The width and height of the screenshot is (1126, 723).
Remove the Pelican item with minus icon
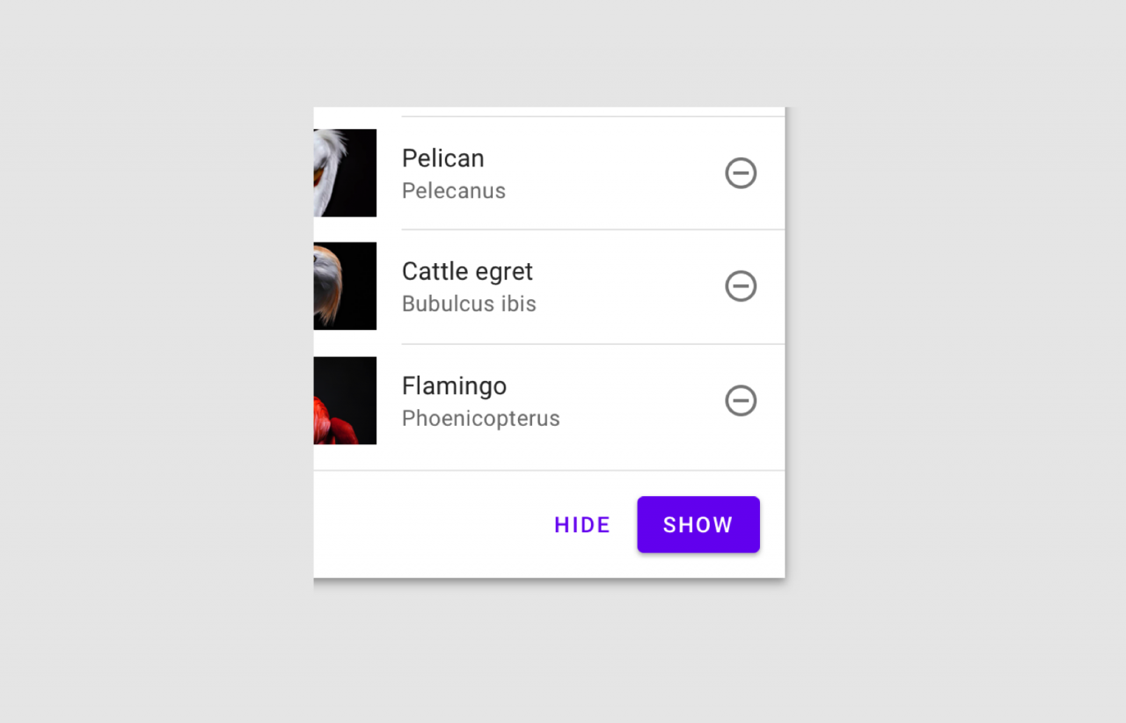point(741,173)
